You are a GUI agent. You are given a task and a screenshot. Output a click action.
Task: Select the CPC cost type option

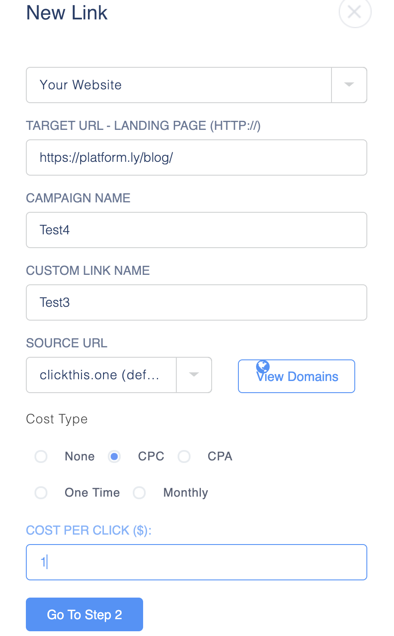tap(114, 456)
